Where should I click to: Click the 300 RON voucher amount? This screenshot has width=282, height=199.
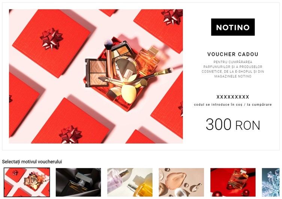pyautogui.click(x=233, y=124)
